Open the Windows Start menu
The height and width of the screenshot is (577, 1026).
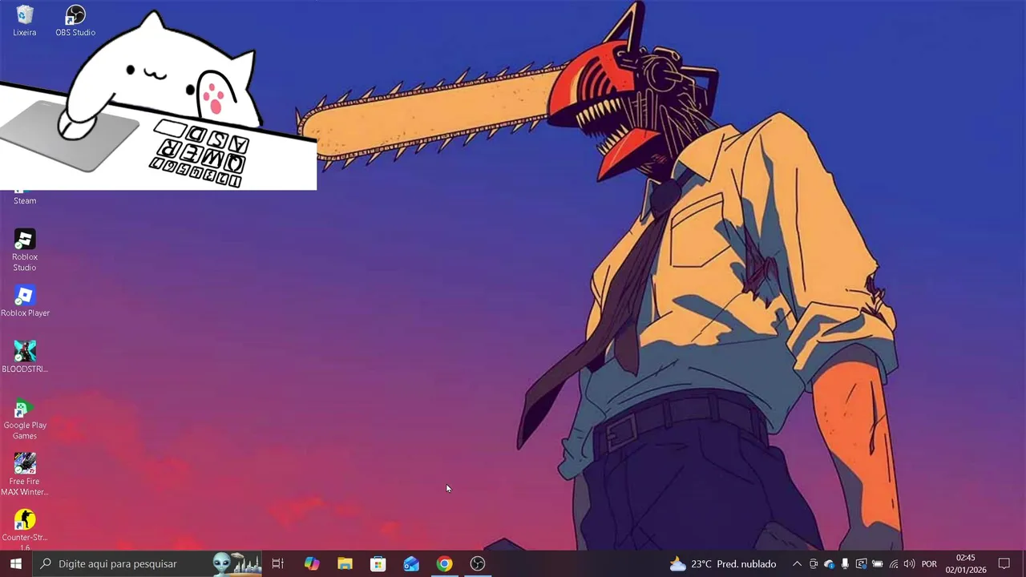(x=15, y=564)
